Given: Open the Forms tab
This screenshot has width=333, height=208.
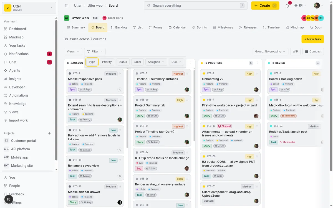Looking at the screenshot, I should pos(155,27).
